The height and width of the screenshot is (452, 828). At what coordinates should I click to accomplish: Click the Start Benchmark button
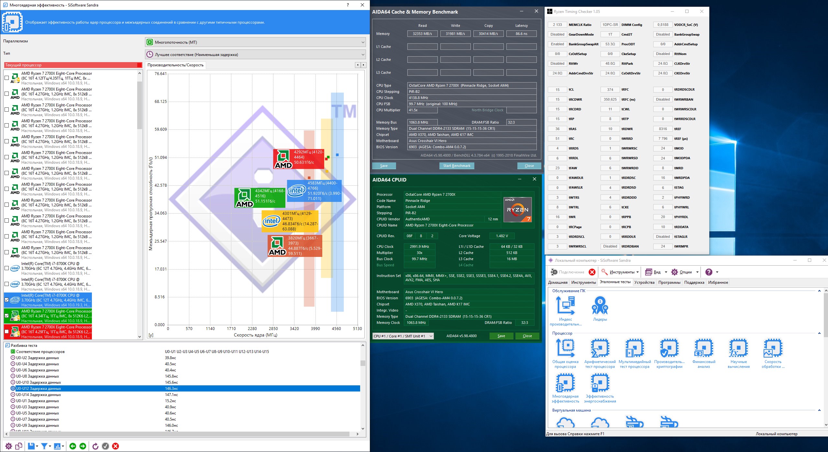(457, 166)
